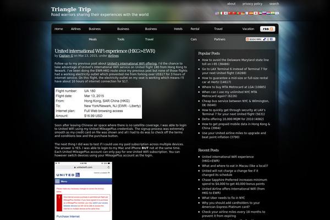
Task: Open the Home menu item
Action: click(x=58, y=29)
